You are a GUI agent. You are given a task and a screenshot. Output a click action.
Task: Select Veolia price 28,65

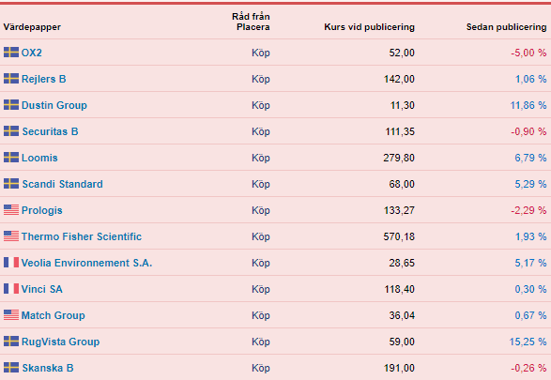pyautogui.click(x=402, y=263)
